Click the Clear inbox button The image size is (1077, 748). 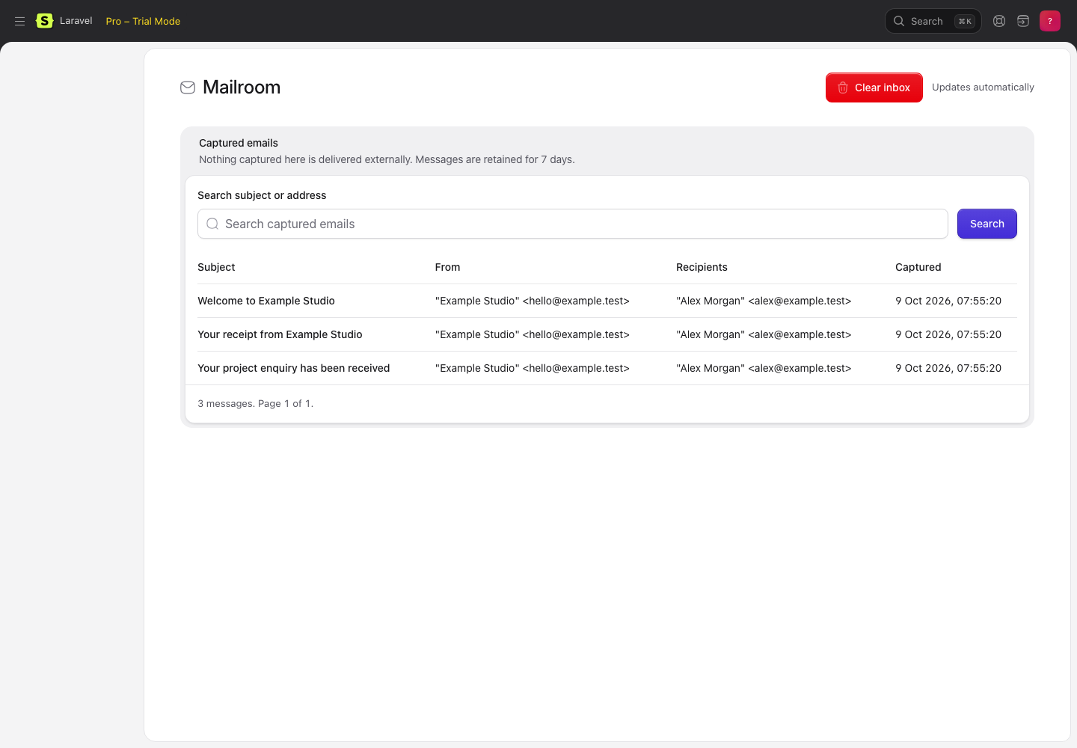[x=874, y=88]
